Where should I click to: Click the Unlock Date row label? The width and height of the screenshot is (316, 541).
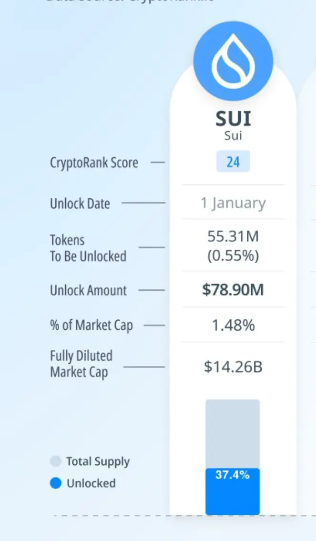click(x=80, y=204)
